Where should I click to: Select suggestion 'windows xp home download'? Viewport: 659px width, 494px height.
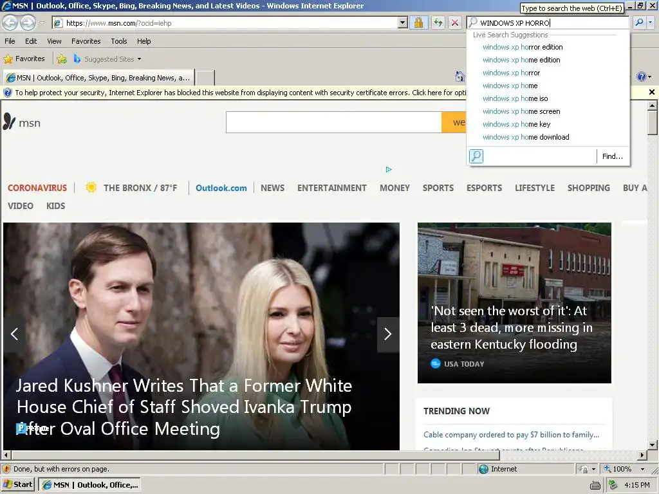click(526, 138)
